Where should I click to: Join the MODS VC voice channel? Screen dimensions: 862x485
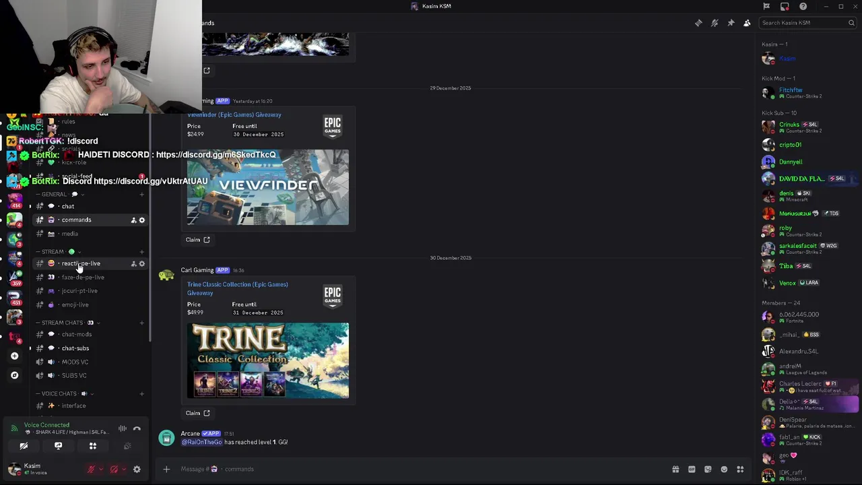click(90, 362)
